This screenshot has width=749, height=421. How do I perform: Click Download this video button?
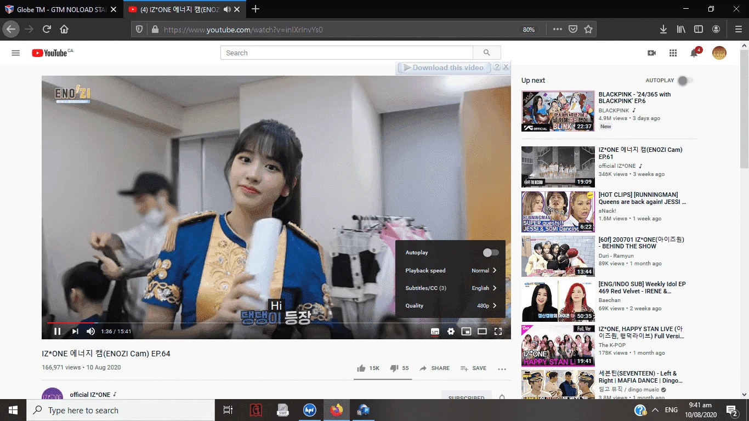click(443, 67)
